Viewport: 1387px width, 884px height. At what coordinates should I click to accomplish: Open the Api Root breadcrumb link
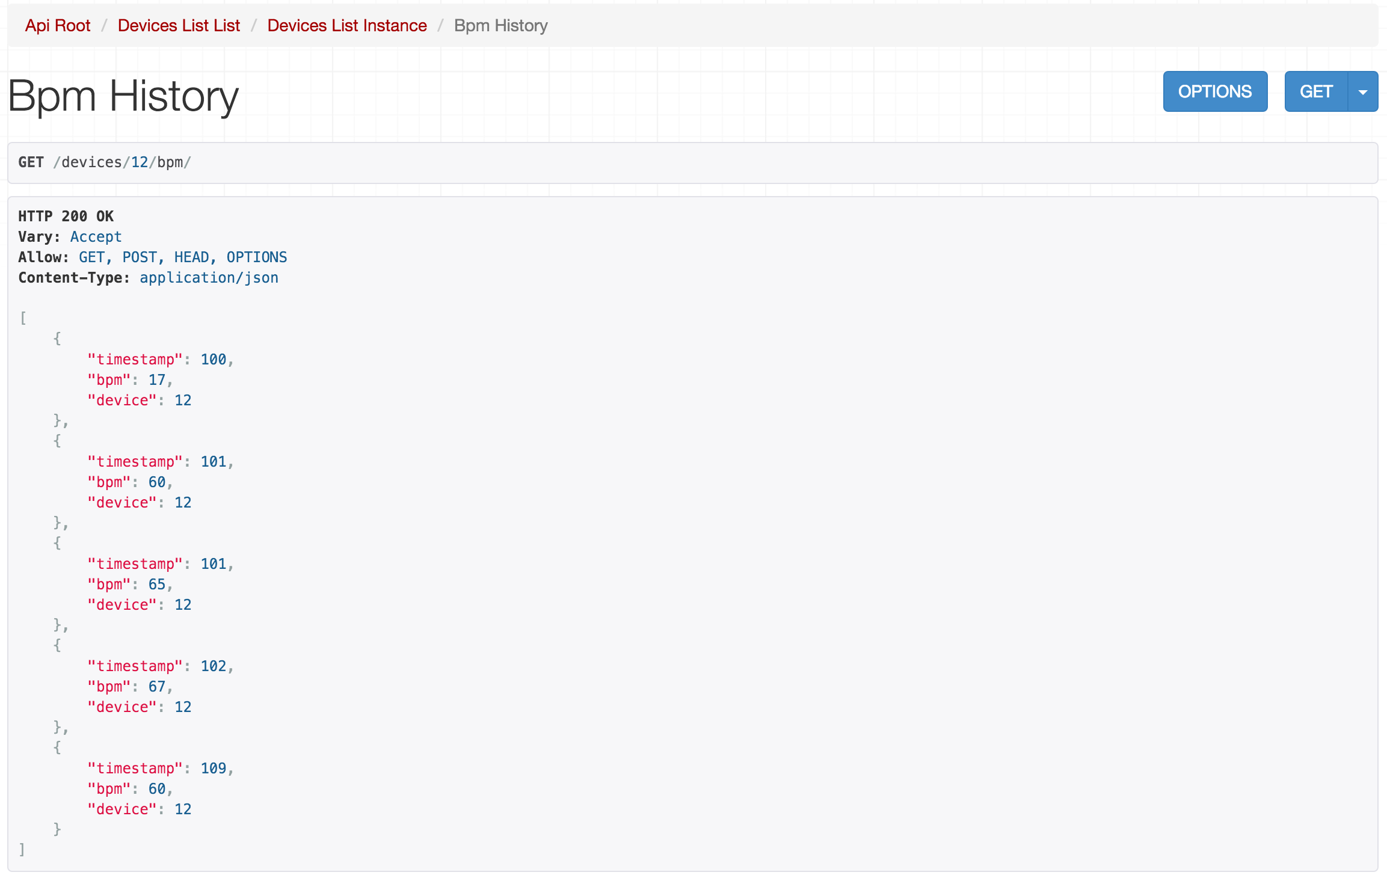[58, 25]
